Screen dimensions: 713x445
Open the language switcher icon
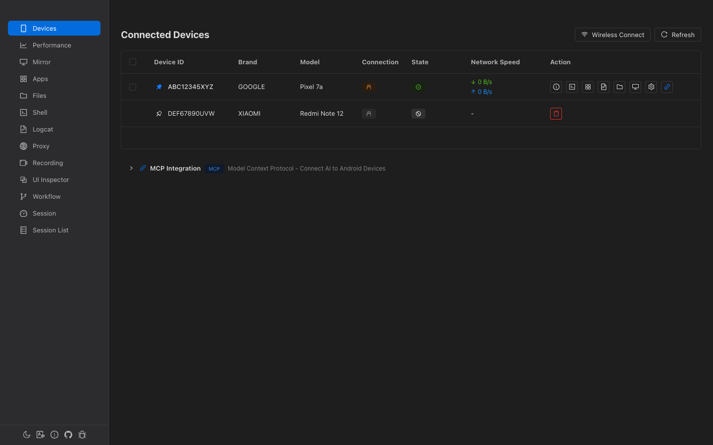tap(41, 435)
